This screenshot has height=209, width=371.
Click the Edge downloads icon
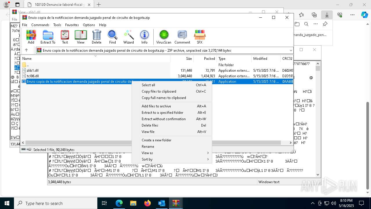[327, 15]
